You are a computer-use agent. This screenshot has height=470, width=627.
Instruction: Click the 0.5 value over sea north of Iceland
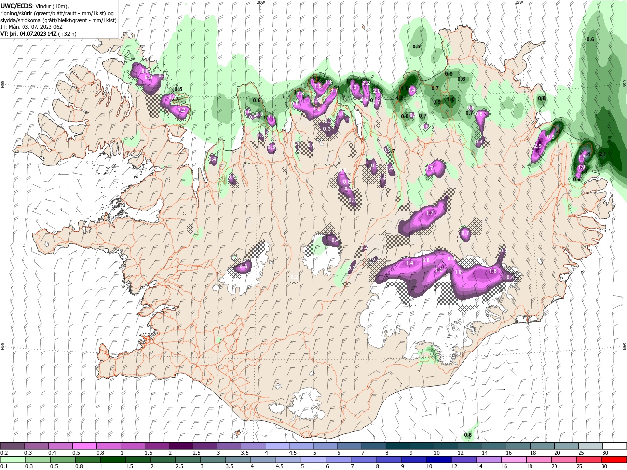point(416,47)
